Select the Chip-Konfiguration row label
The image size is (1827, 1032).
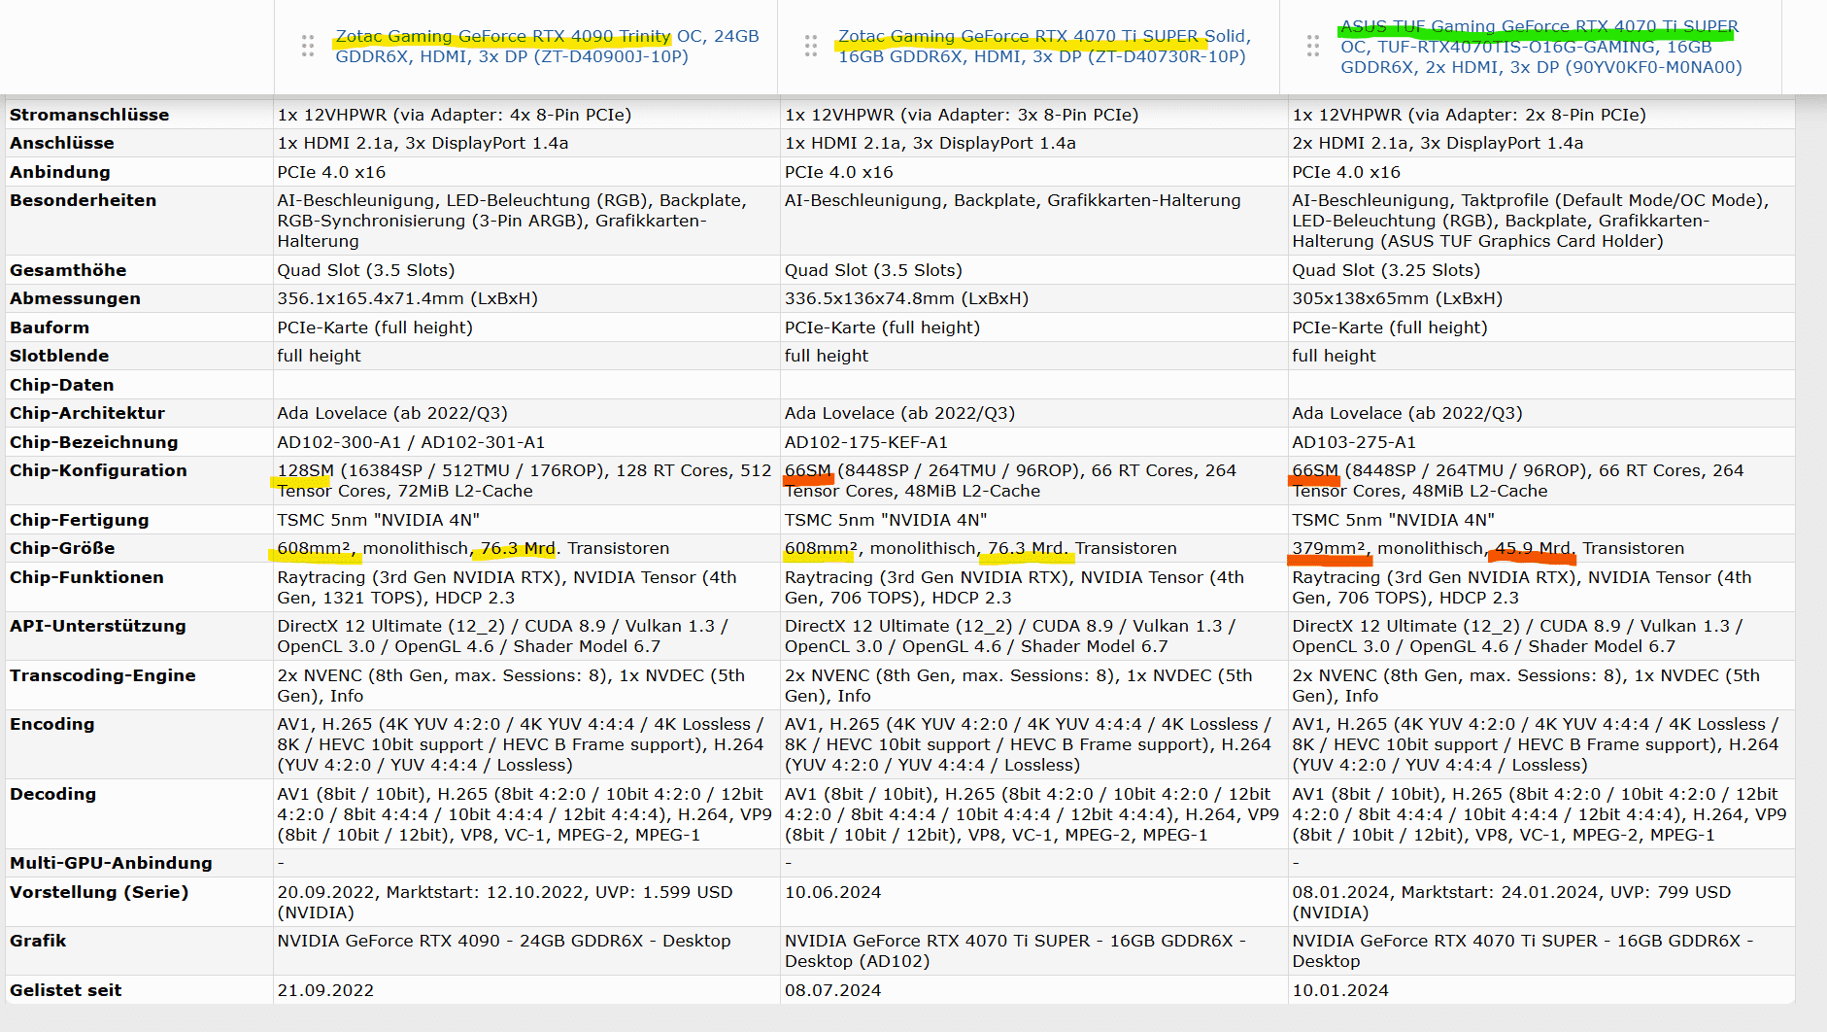click(x=98, y=470)
